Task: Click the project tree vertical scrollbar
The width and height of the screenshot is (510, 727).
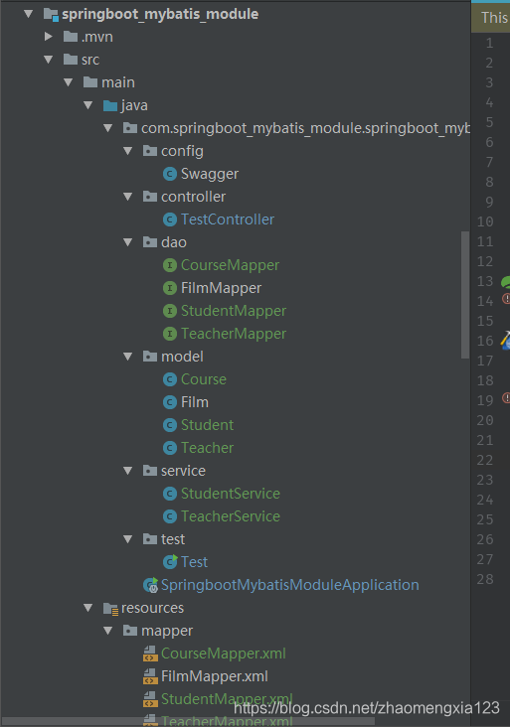Action: pos(465,295)
